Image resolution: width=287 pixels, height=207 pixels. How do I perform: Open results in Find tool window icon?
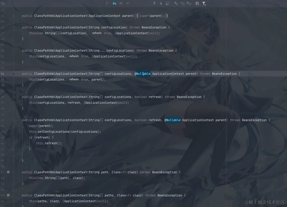point(168,3)
